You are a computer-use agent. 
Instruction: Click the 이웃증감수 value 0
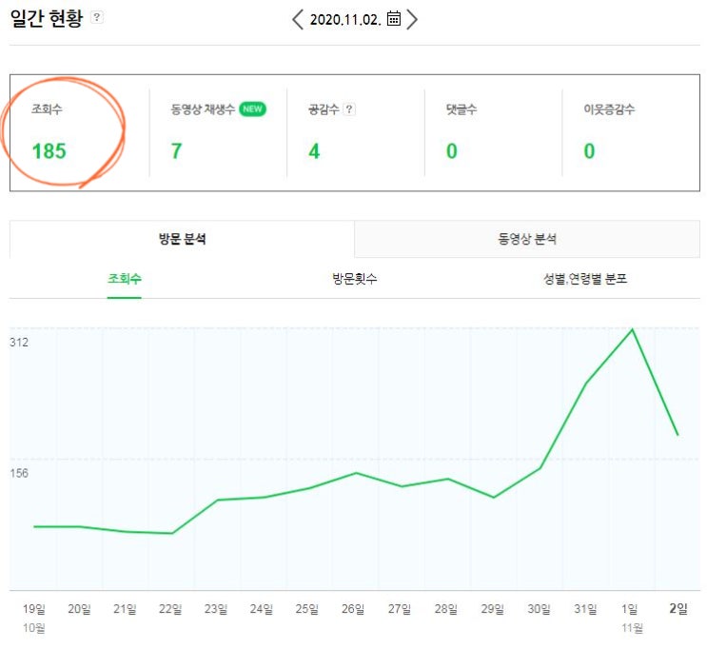[589, 151]
